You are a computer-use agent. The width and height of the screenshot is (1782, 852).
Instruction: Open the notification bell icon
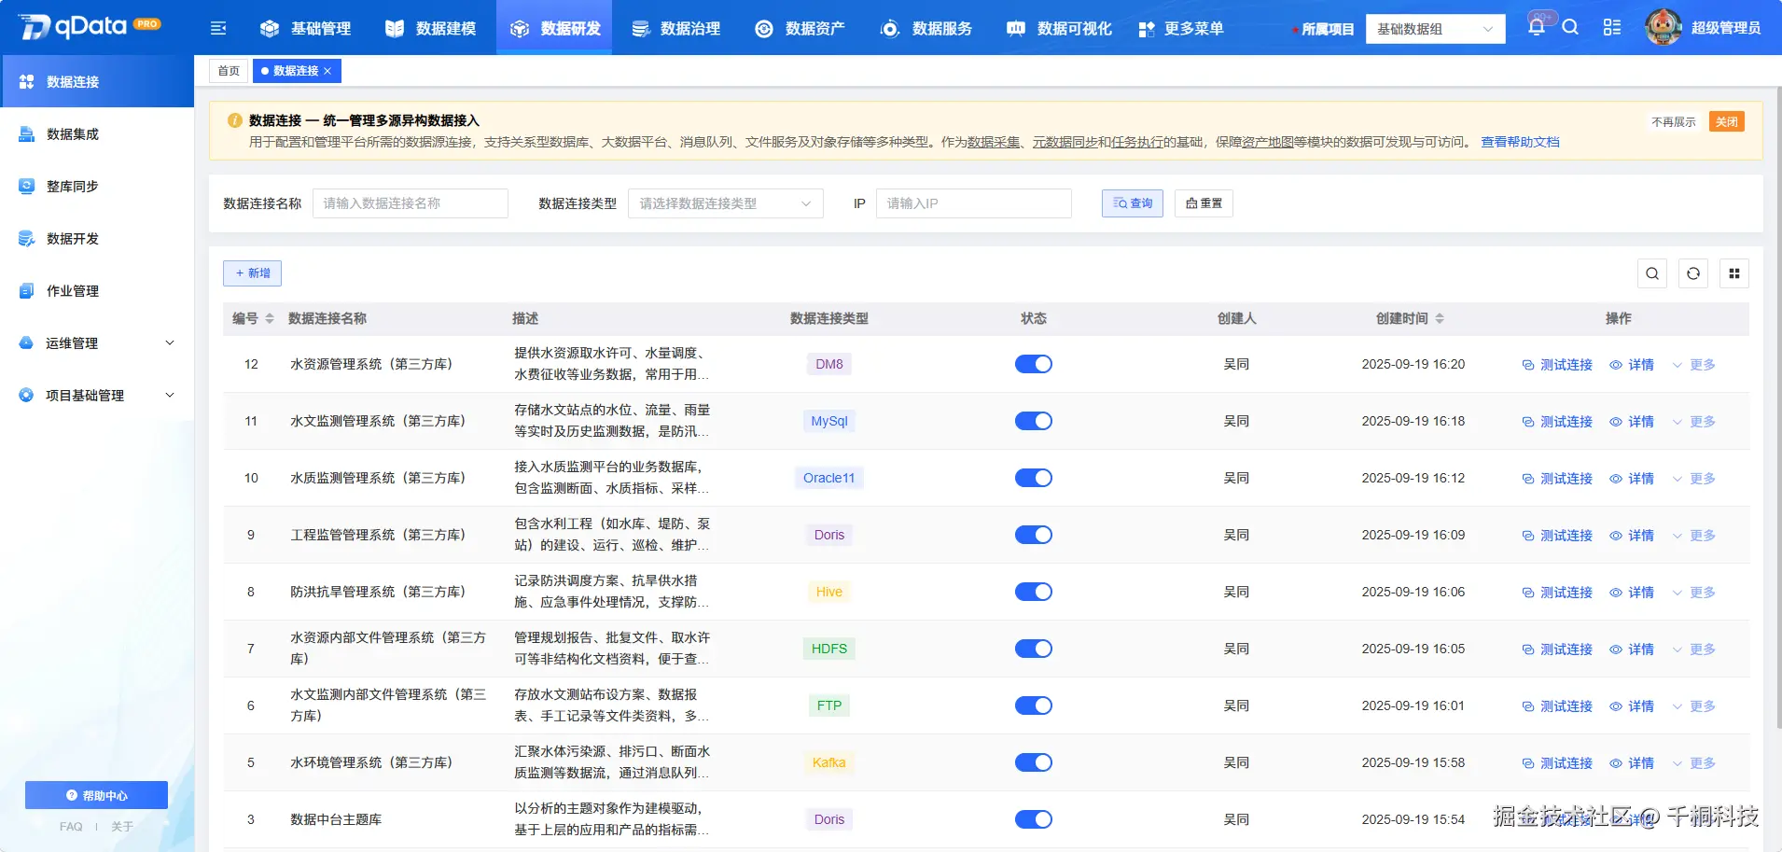(x=1536, y=27)
